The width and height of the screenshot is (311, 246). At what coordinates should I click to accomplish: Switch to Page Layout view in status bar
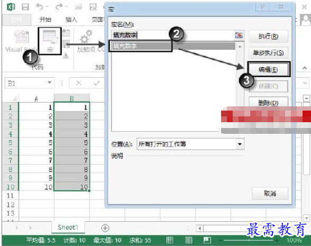point(189,240)
